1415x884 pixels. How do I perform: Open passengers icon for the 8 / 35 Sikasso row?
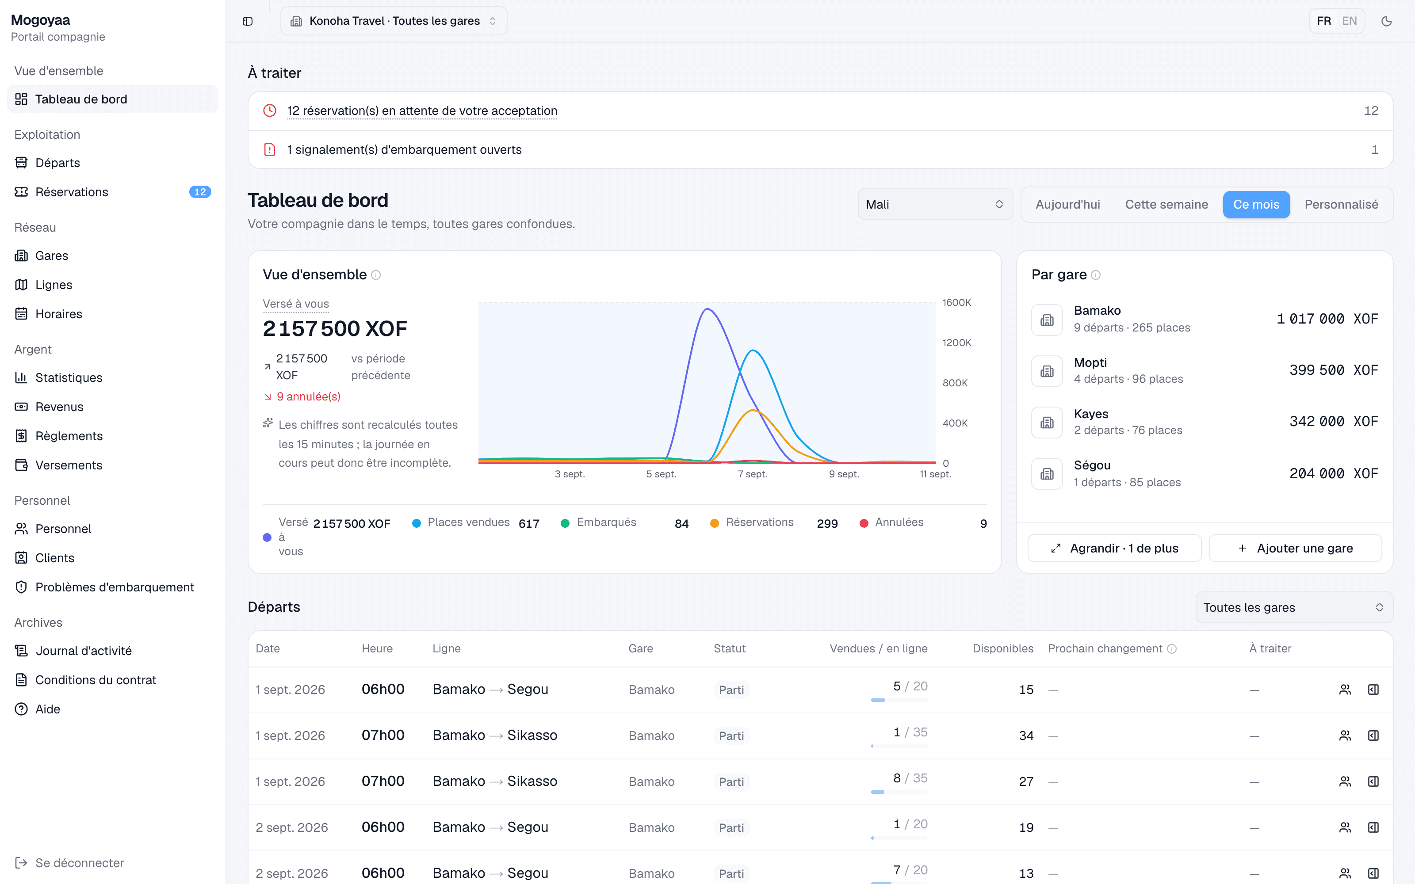click(x=1345, y=781)
